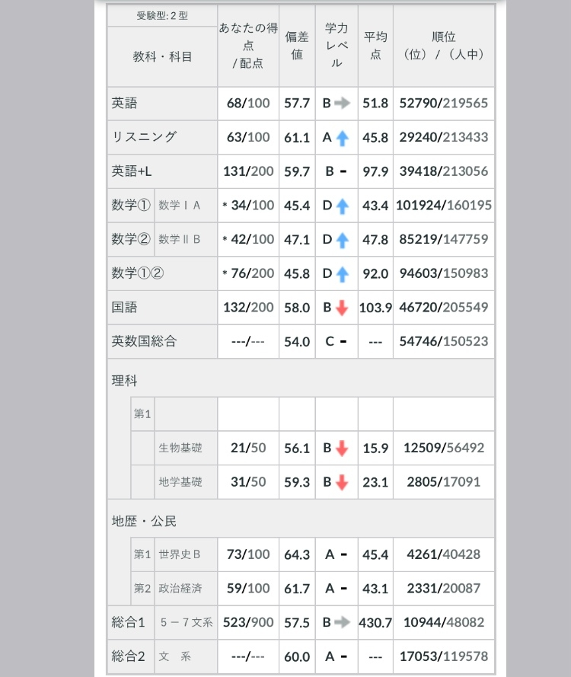Click the 63/100 score for リスニング
The image size is (571, 677).
248,137
